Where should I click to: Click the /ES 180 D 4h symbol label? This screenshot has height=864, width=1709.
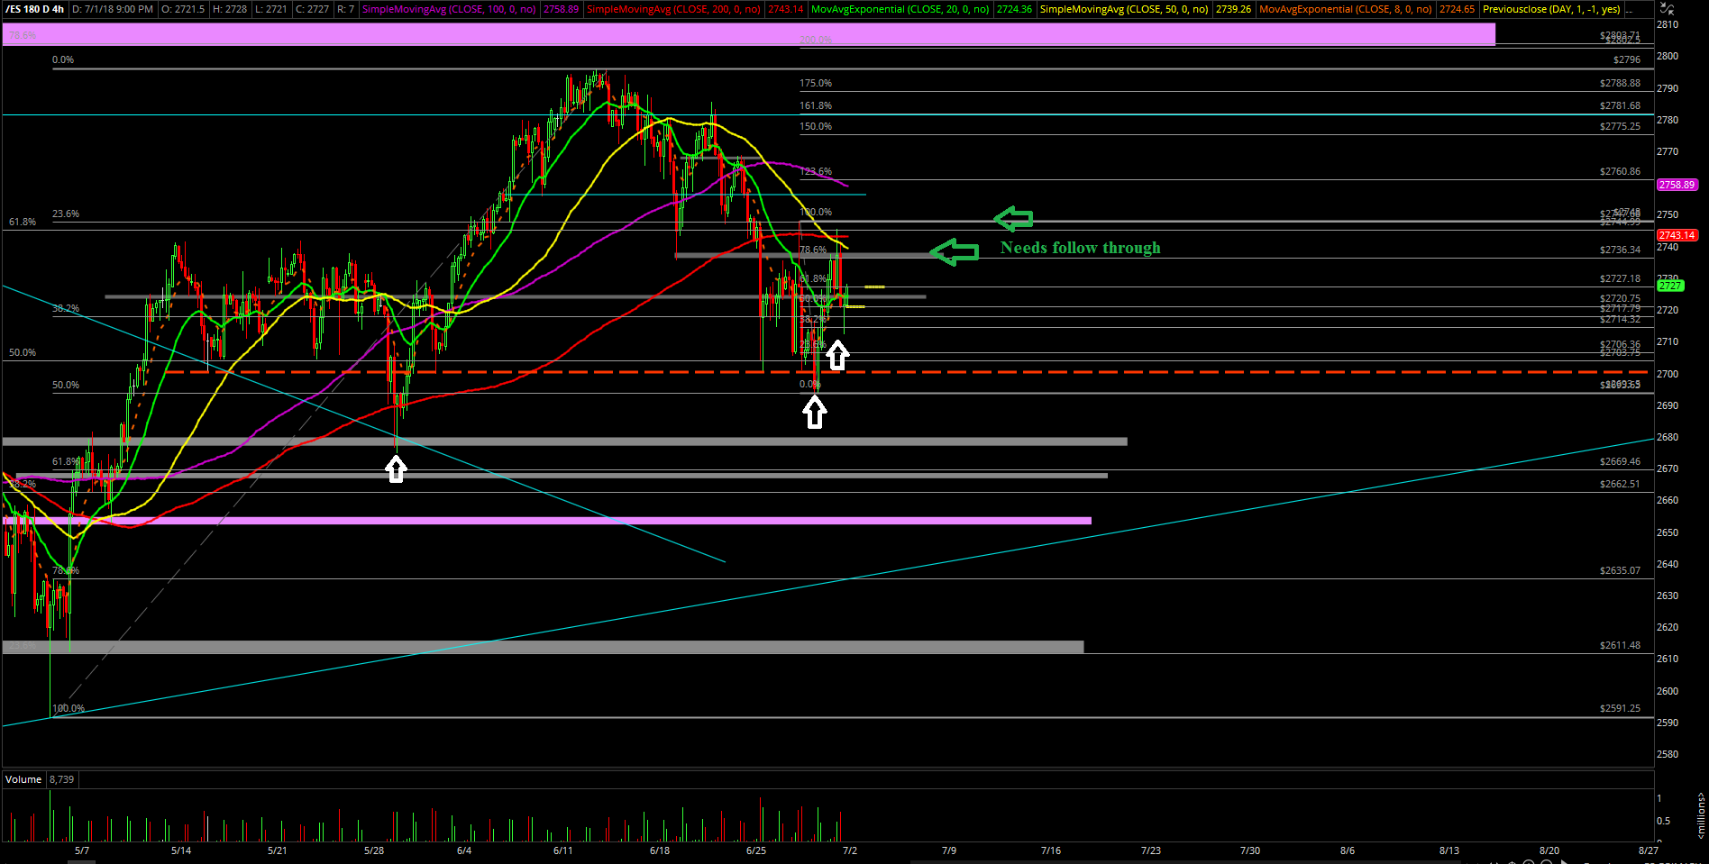pyautogui.click(x=34, y=9)
